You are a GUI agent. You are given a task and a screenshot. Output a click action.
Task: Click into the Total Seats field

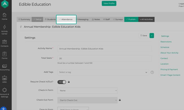pos(104,58)
